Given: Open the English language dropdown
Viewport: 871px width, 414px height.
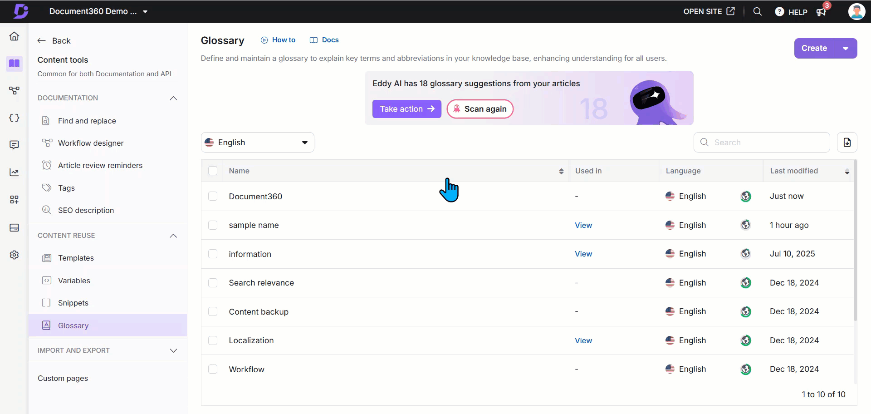Looking at the screenshot, I should [x=257, y=143].
